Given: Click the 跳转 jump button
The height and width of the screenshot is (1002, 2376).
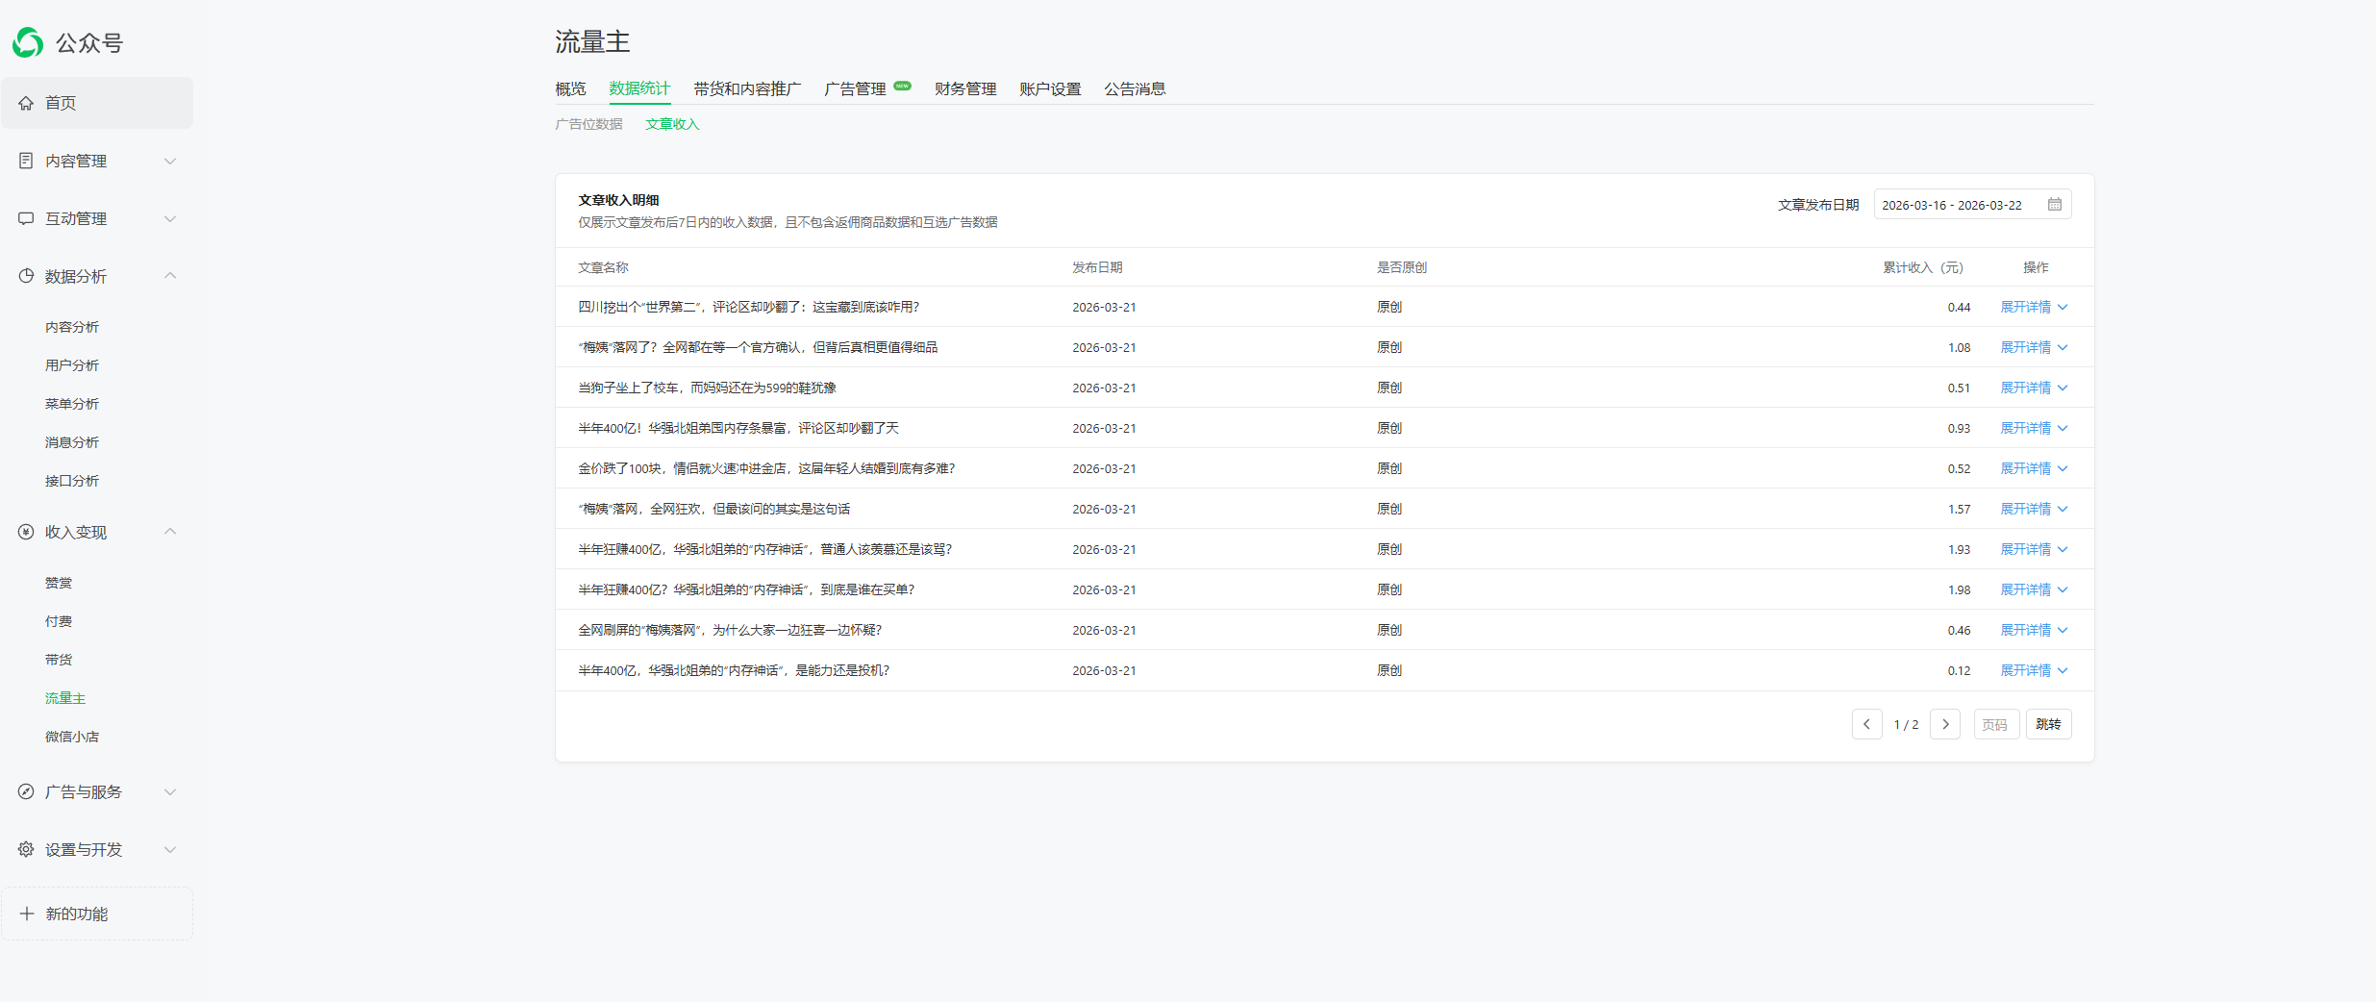Looking at the screenshot, I should [x=2048, y=724].
